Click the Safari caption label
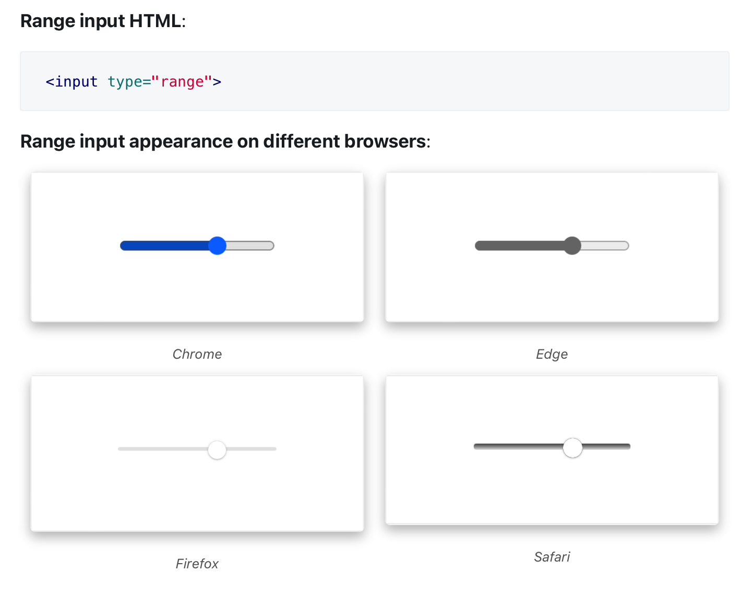741x609 pixels. 552,557
